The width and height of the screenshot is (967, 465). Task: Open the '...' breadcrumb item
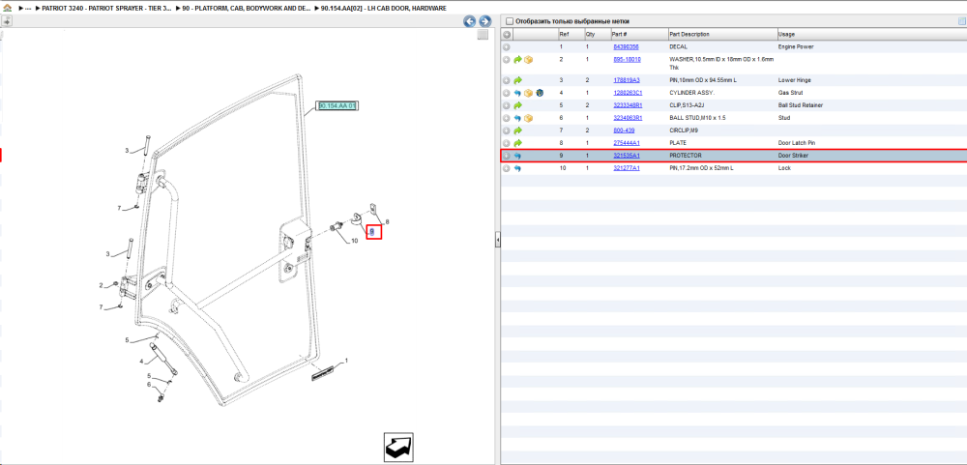tap(28, 9)
